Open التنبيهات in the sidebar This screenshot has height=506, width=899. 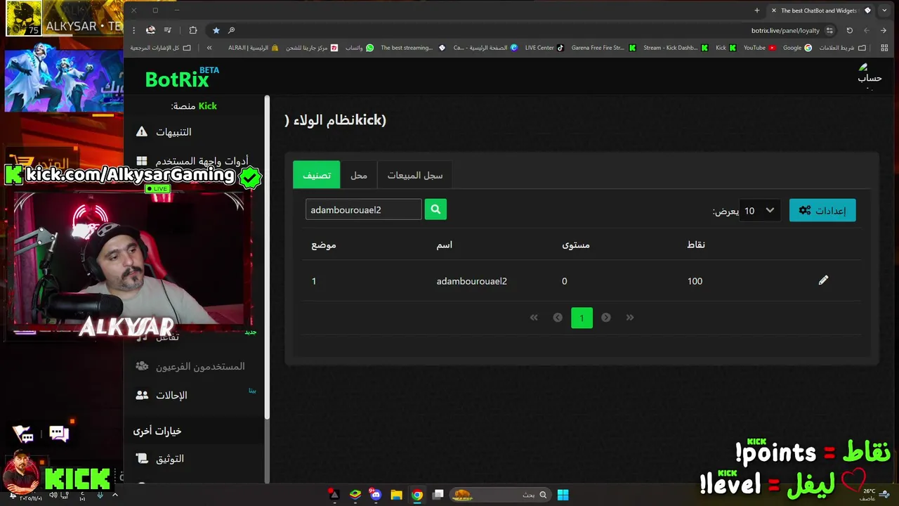pyautogui.click(x=173, y=132)
